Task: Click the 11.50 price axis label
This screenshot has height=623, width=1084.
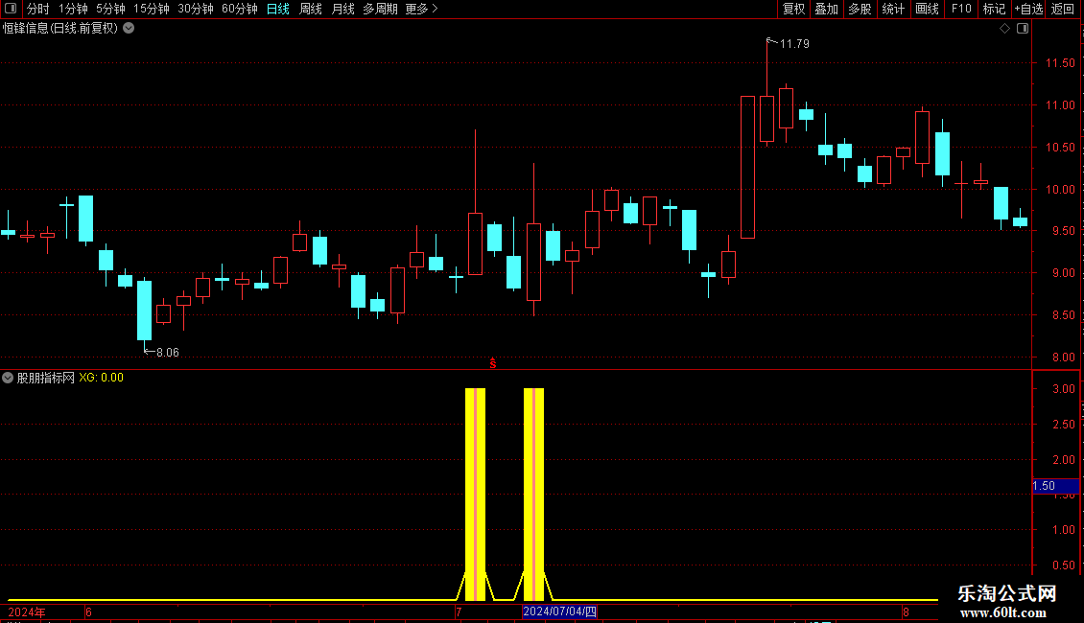Action: (1060, 63)
